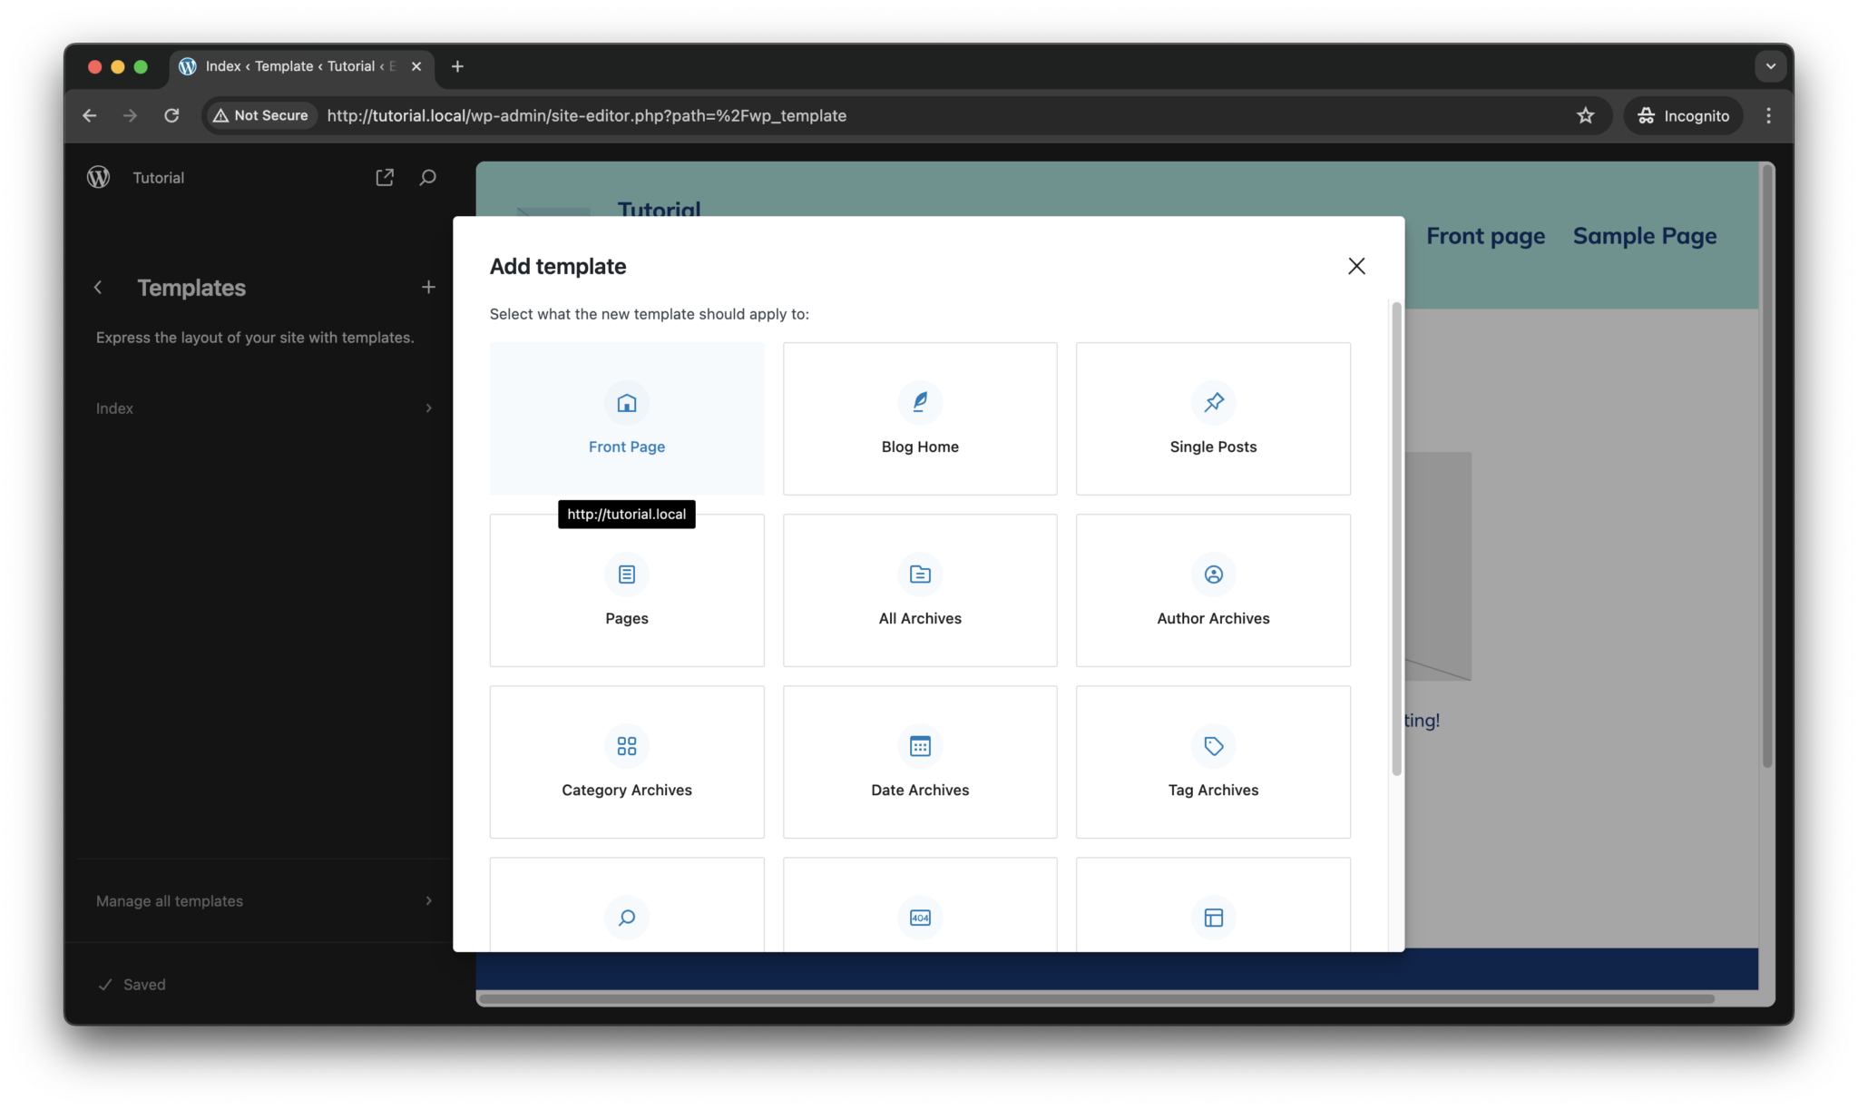
Task: Choose the Blog Home feather icon
Action: 919,402
